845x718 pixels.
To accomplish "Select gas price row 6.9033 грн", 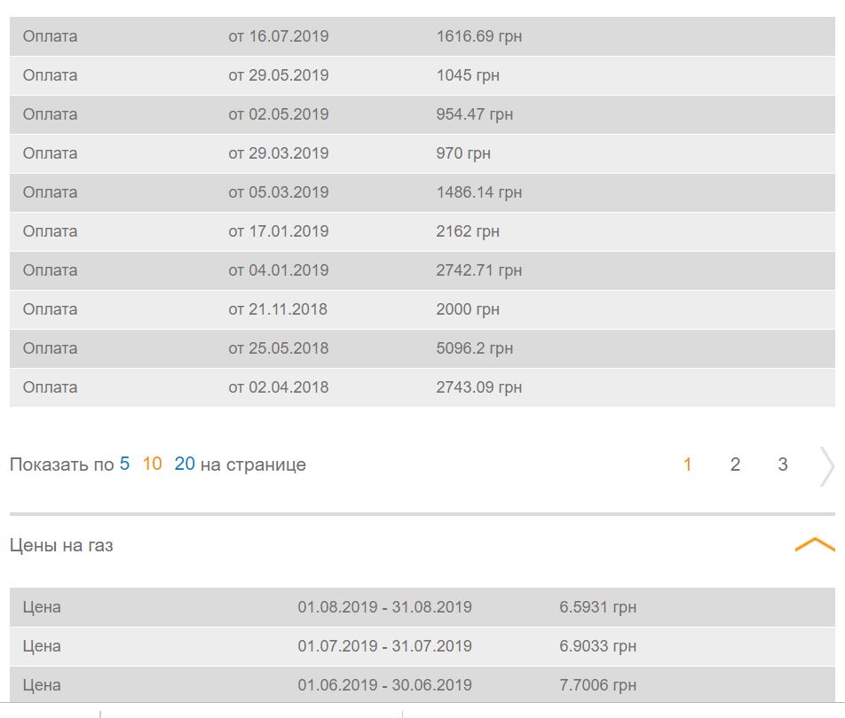I will click(422, 646).
